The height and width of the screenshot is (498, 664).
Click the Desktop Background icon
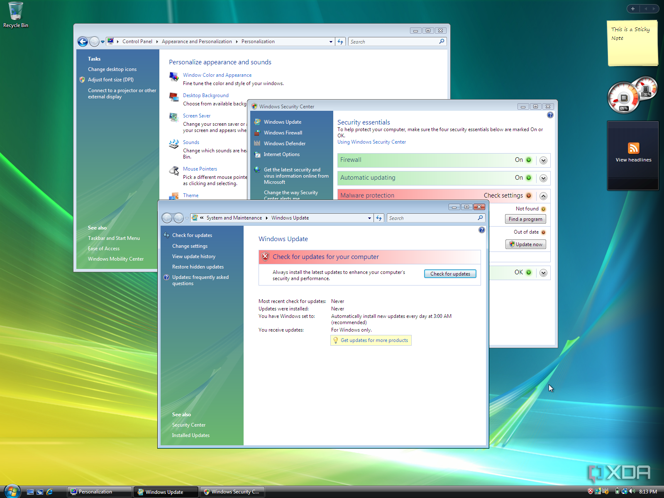click(174, 97)
